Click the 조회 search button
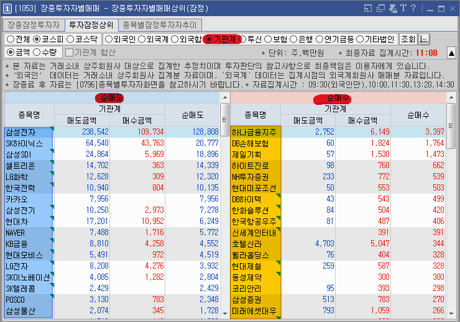 point(408,39)
